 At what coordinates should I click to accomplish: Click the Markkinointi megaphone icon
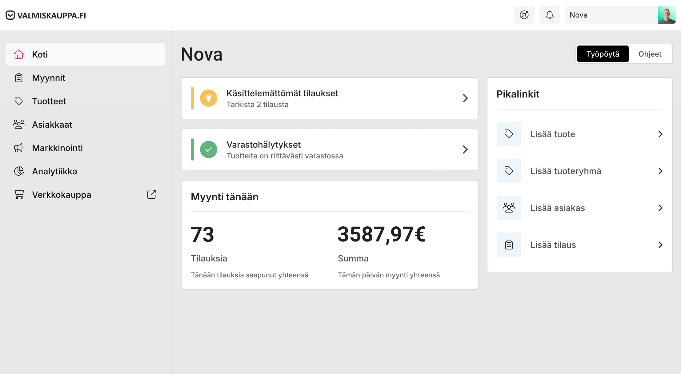click(19, 148)
